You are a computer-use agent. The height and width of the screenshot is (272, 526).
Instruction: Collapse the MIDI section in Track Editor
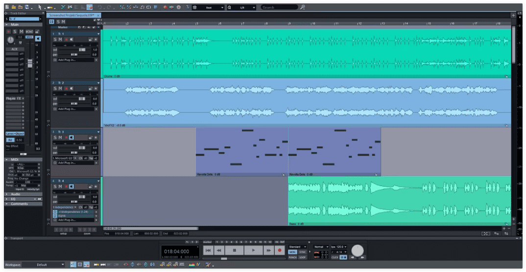23,160
